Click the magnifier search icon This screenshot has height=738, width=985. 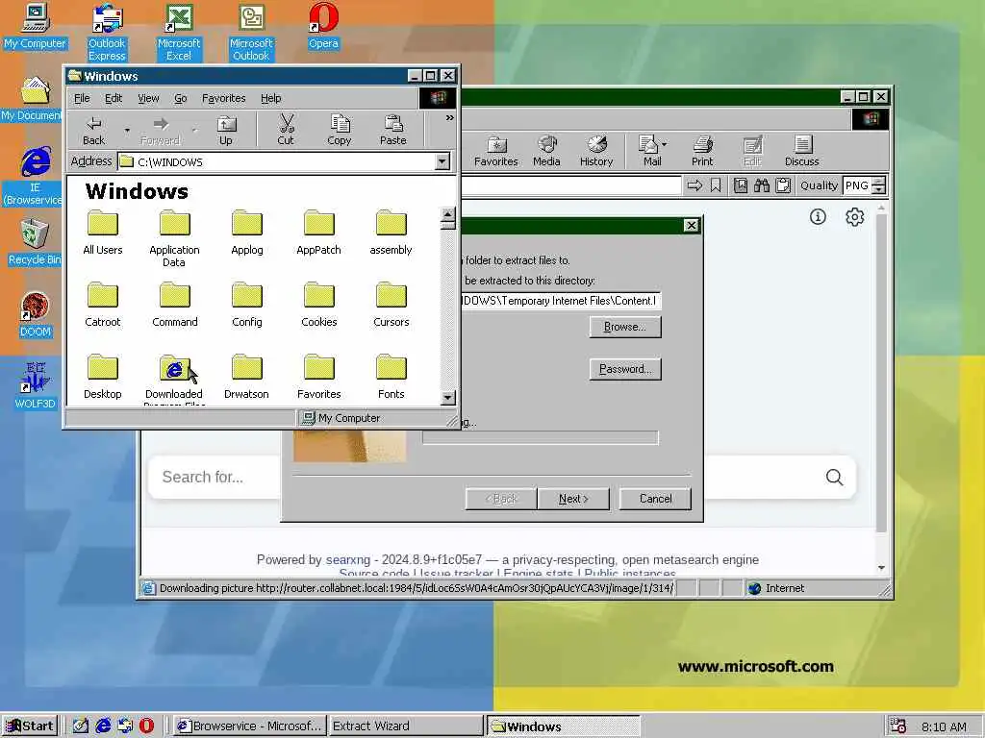coord(834,478)
